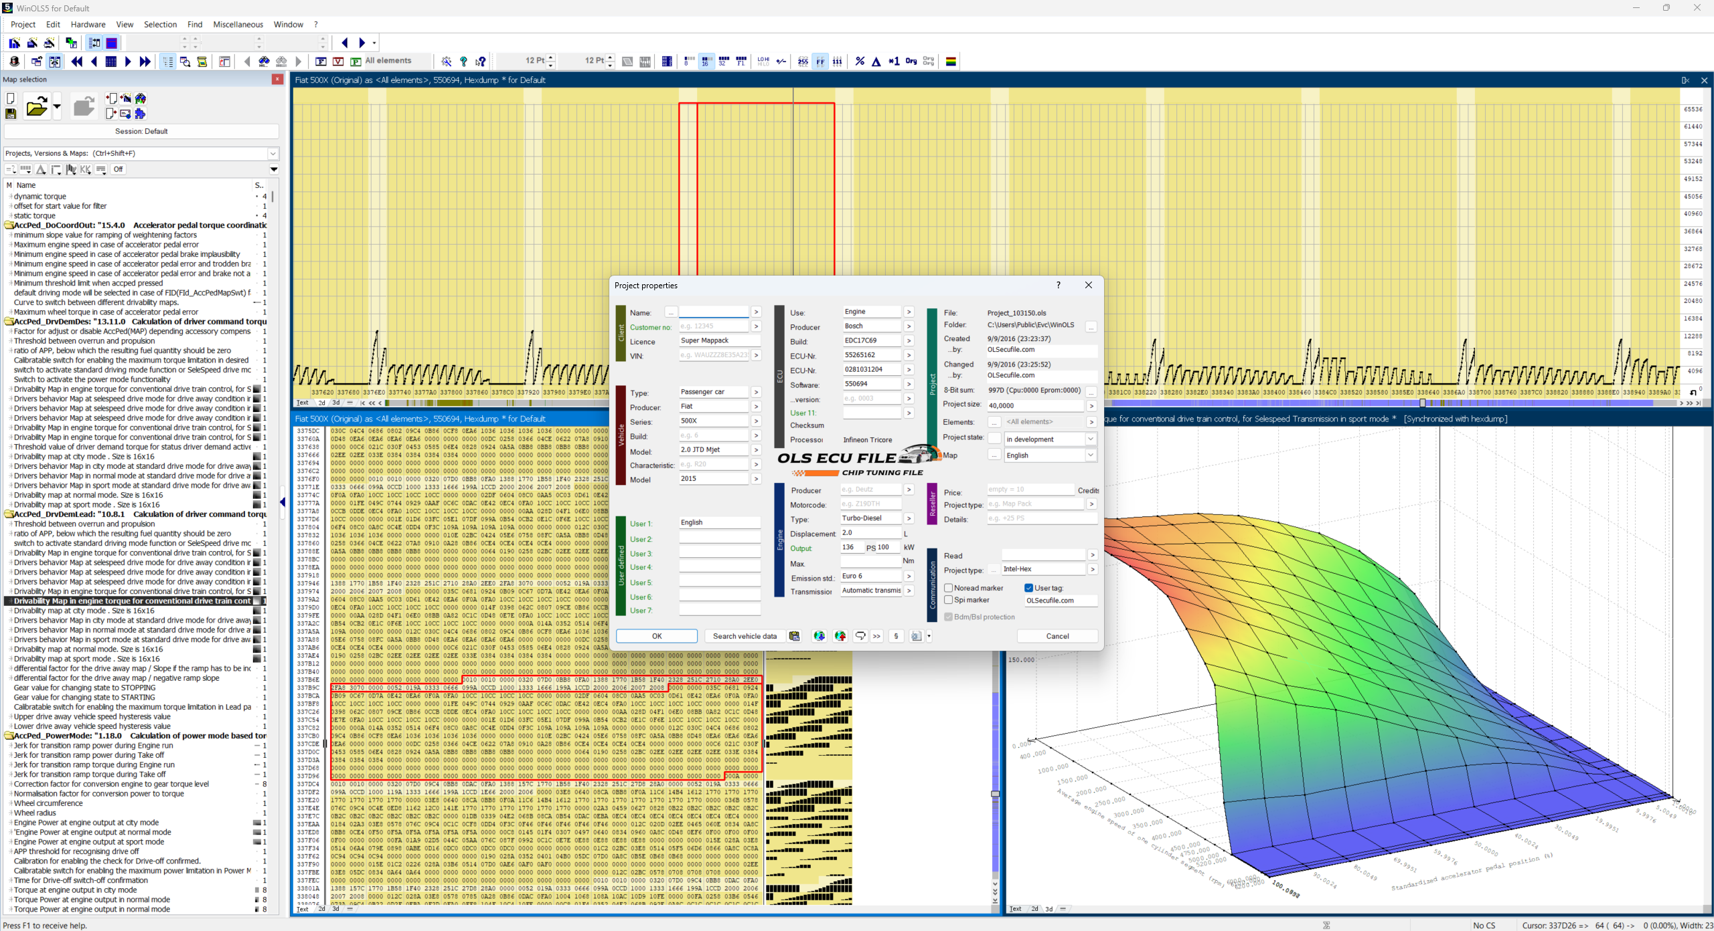This screenshot has height=931, width=1714.
Task: Enable the Spi marker checkbox
Action: (x=949, y=600)
